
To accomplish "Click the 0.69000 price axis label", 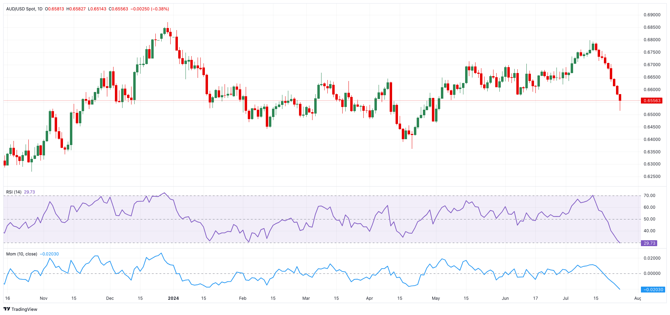I will tap(652, 15).
